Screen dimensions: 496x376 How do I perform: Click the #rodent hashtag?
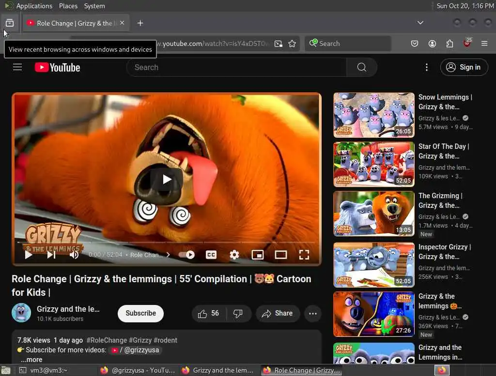[166, 340]
